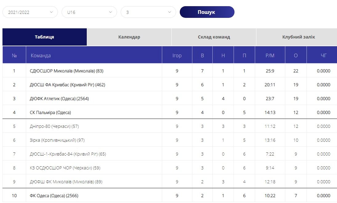Open КЗ ОСДЮСШОР ЧОР team entry
337x203 pixels.
(x=65, y=168)
